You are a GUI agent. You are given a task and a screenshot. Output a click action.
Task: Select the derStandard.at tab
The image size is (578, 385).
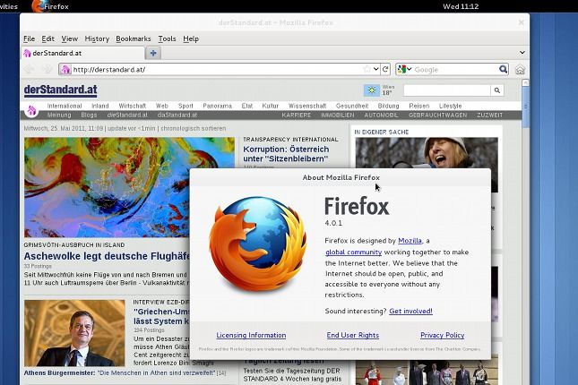pyautogui.click(x=83, y=53)
